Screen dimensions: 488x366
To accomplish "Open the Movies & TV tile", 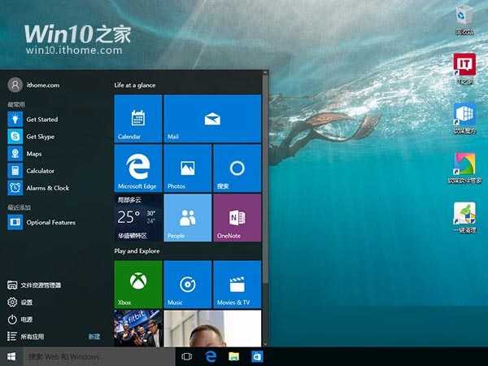I will click(237, 285).
